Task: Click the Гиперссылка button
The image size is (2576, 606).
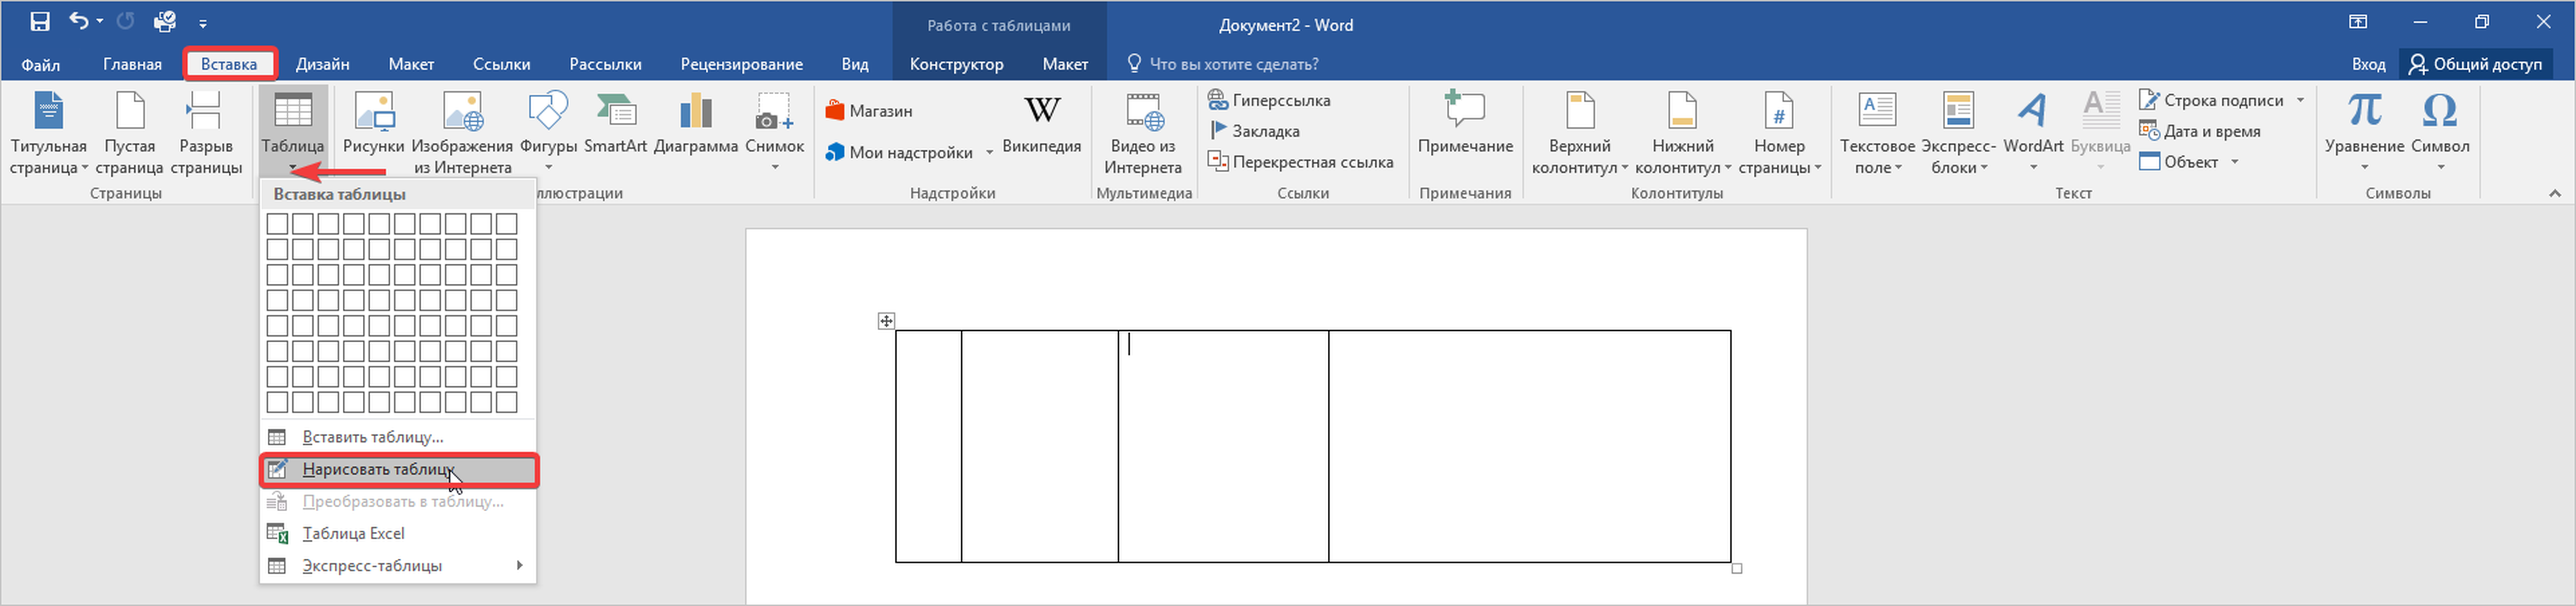Action: pos(1269,100)
